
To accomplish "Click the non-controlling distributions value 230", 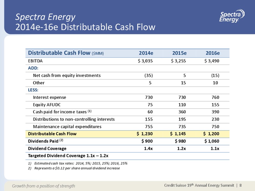I will [215, 119].
